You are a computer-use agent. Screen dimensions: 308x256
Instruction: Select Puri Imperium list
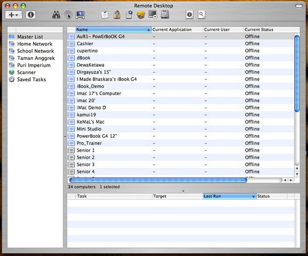click(x=35, y=65)
